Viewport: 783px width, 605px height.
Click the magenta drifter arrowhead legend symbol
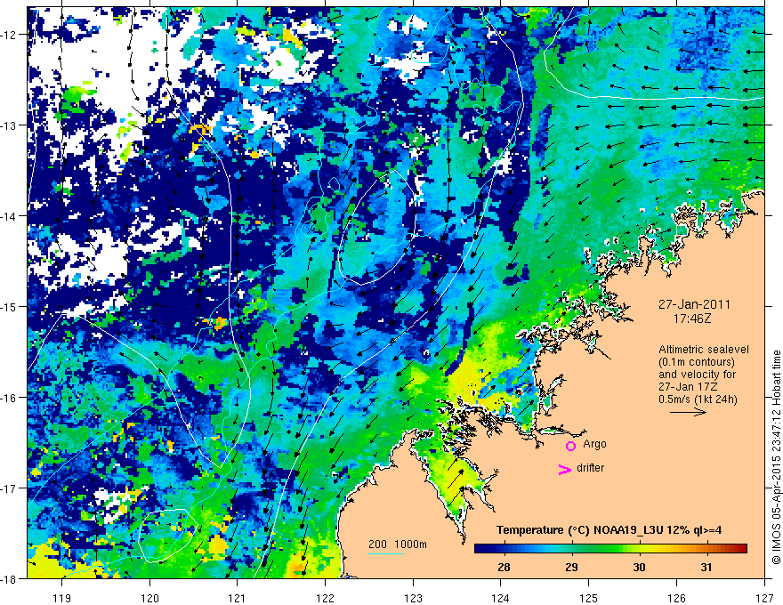tap(565, 469)
